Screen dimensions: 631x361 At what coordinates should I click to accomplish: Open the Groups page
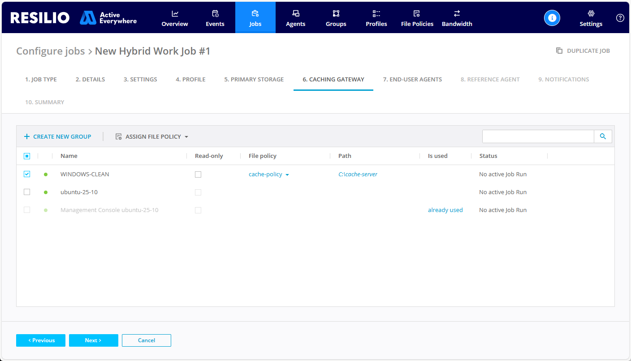pos(336,18)
